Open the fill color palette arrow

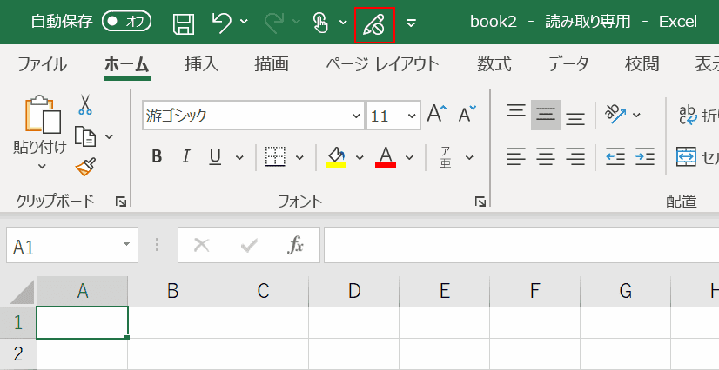click(x=359, y=158)
